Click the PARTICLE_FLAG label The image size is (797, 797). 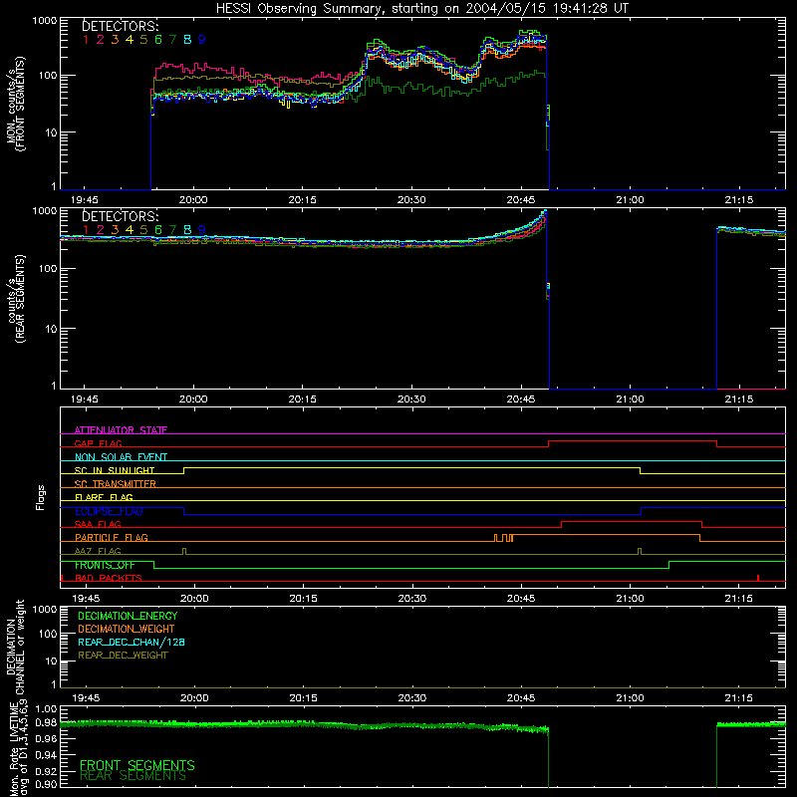click(112, 538)
